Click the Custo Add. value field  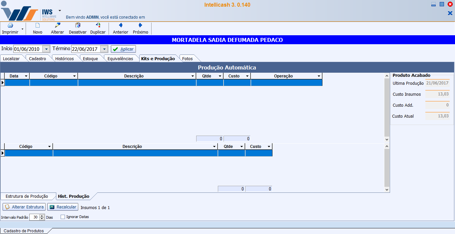[437, 105]
